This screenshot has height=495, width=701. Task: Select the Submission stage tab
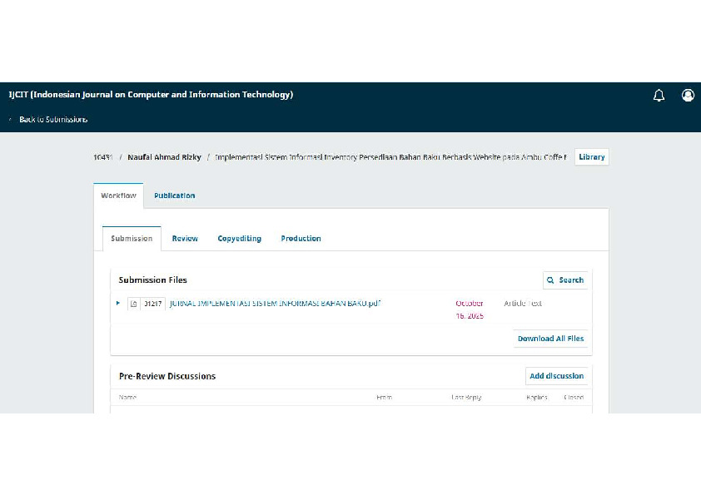pos(132,238)
